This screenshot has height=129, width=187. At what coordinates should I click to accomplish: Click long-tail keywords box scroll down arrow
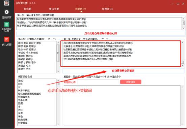point(183,66)
